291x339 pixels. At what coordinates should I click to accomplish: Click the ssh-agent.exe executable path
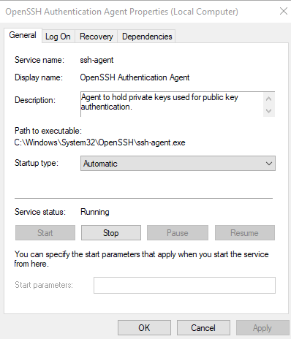[x=99, y=142]
